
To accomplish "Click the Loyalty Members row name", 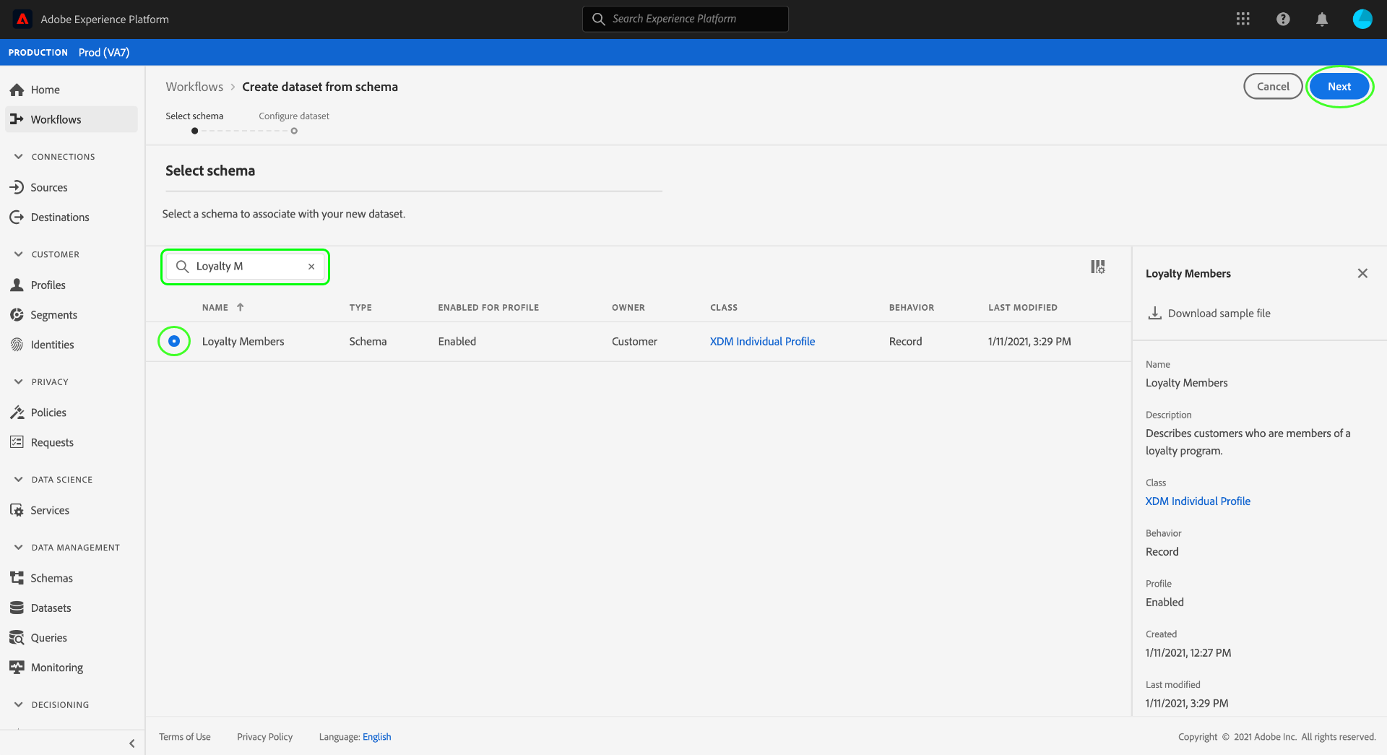I will [x=243, y=341].
